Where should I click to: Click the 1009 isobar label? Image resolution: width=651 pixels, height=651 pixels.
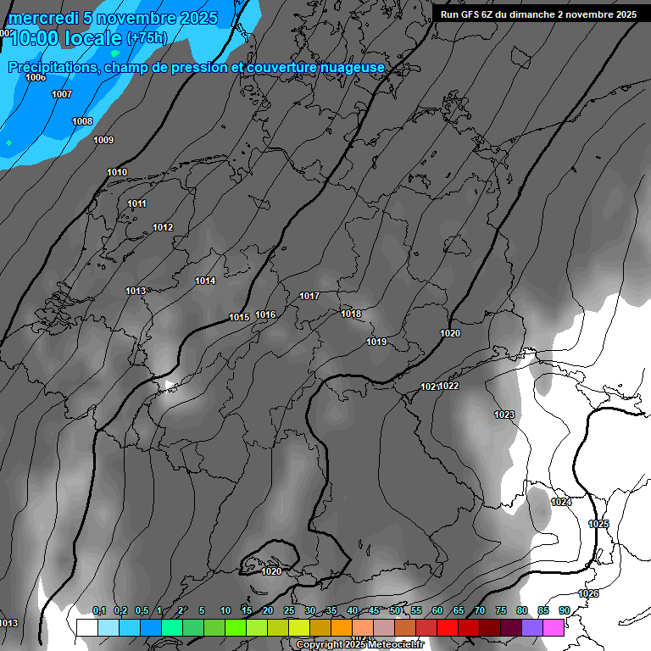(x=103, y=140)
